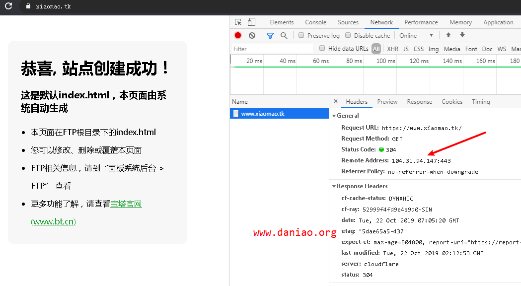Collapse the Response Headers section
This screenshot has height=286, width=521.
tap(334, 187)
